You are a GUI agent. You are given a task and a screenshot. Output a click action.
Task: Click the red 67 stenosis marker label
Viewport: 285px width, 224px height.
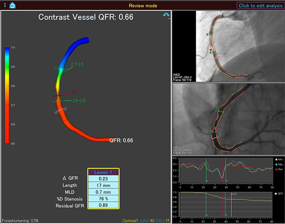pos(74,91)
